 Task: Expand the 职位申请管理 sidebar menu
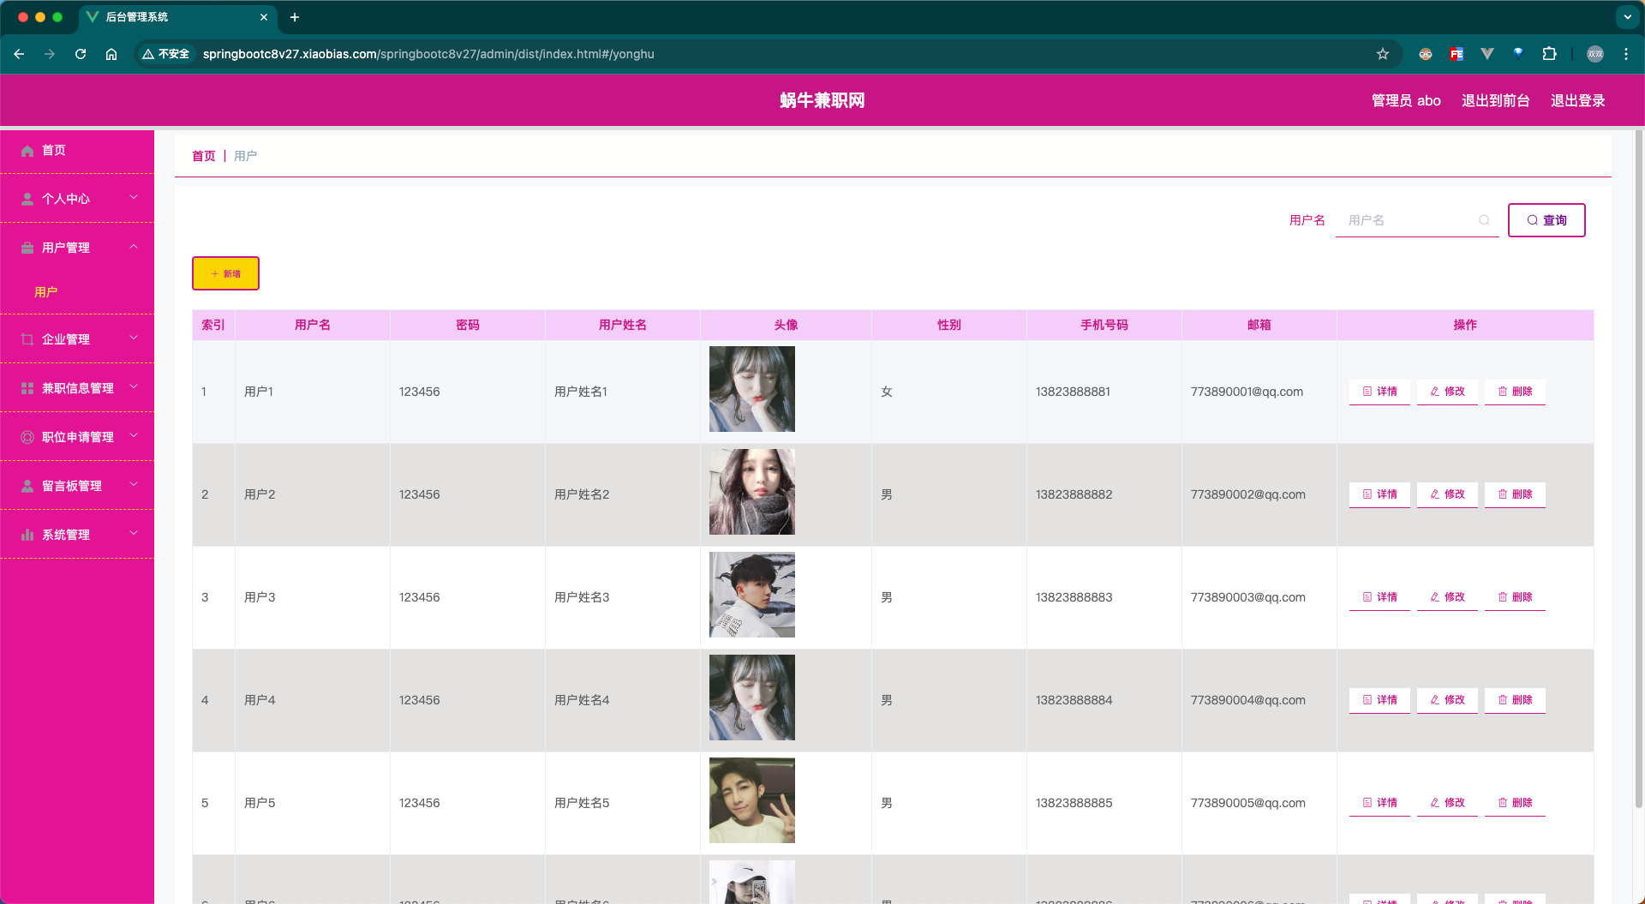click(x=77, y=437)
